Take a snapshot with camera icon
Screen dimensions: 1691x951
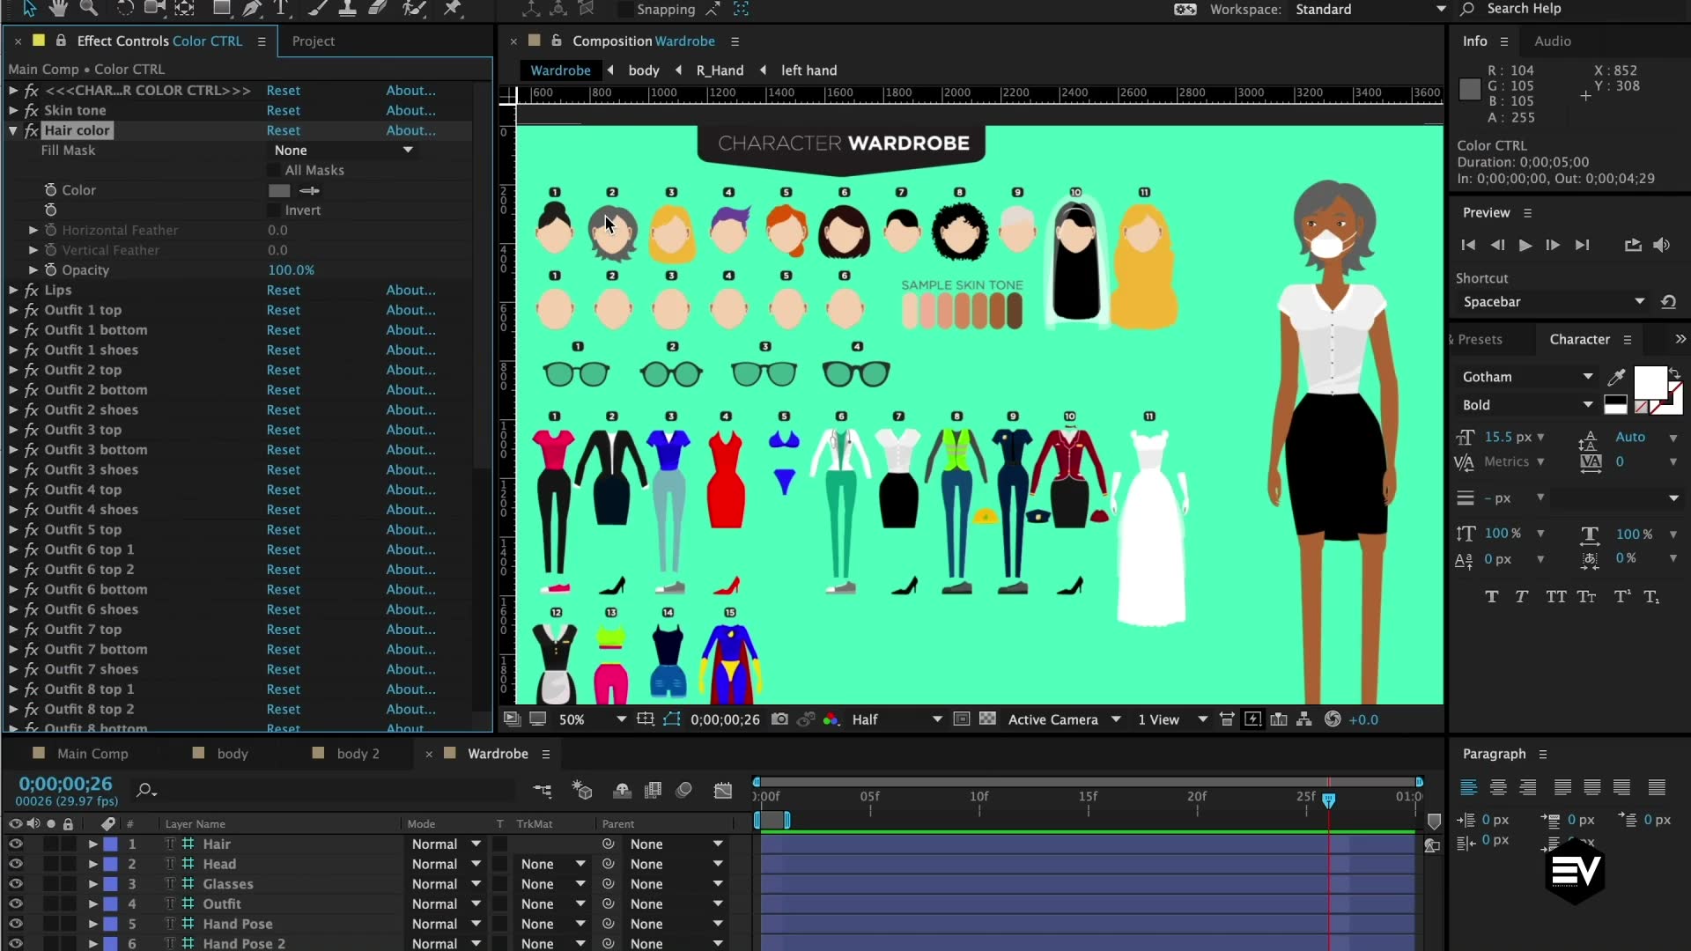click(x=779, y=719)
